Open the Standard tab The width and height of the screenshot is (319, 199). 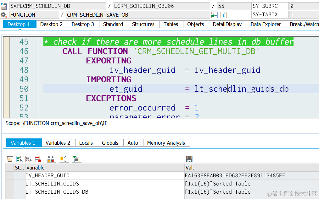tap(113, 24)
